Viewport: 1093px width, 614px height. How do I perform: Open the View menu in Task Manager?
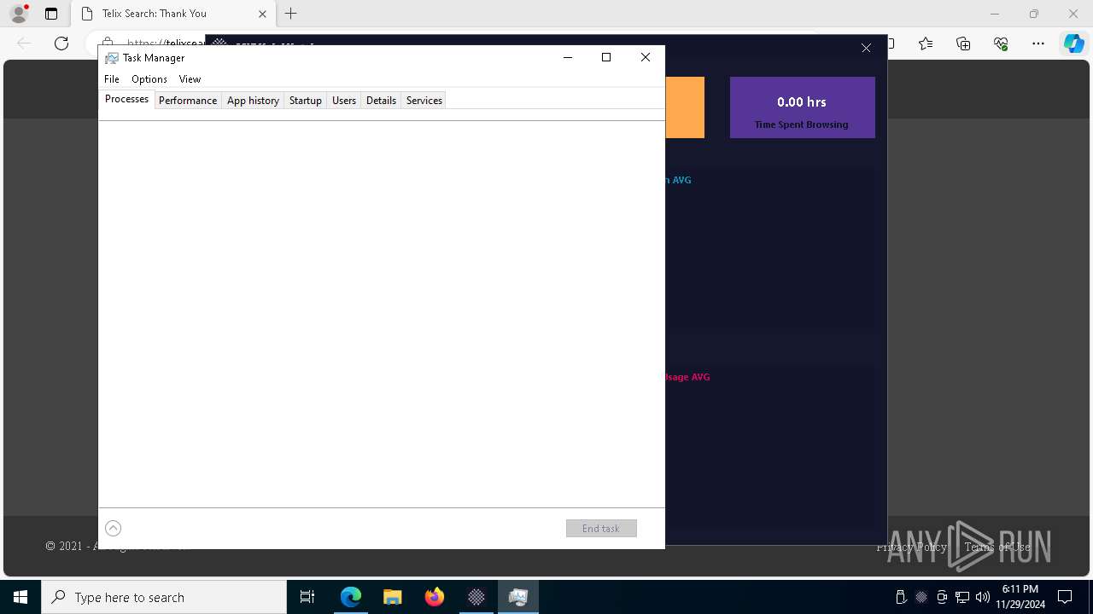pos(190,79)
